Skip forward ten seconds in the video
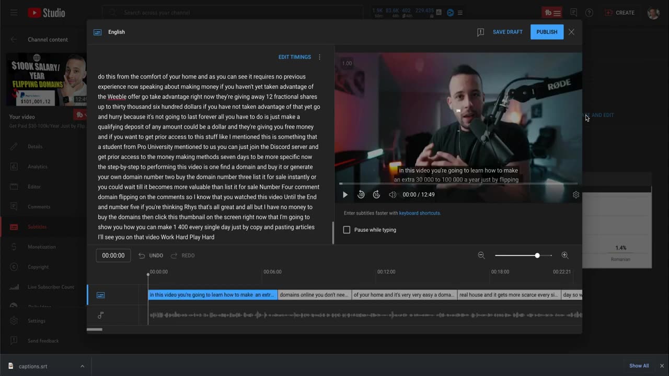 (x=376, y=195)
